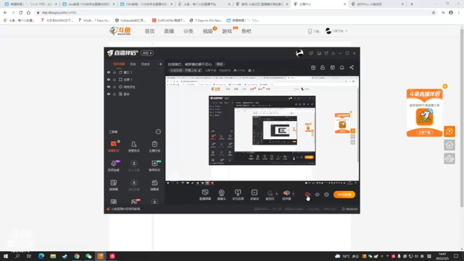
Task: Click orange play icon on right sidebar
Action: pyautogui.click(x=449, y=131)
